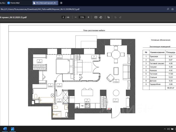
Task: Click the screenshot camera icon in address bar
Action: 172,9
